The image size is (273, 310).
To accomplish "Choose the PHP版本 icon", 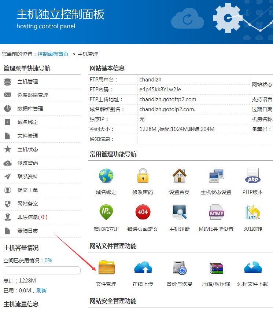I will point(253,176).
